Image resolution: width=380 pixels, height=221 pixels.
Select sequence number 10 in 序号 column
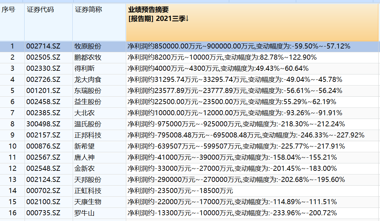pyautogui.click(x=12, y=146)
